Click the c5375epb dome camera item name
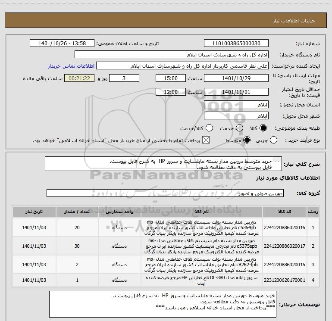 (202, 246)
